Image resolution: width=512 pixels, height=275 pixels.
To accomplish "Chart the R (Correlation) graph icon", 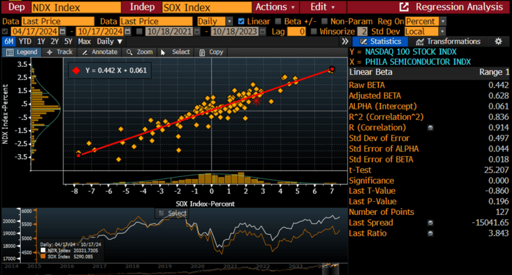I will [x=431, y=127].
